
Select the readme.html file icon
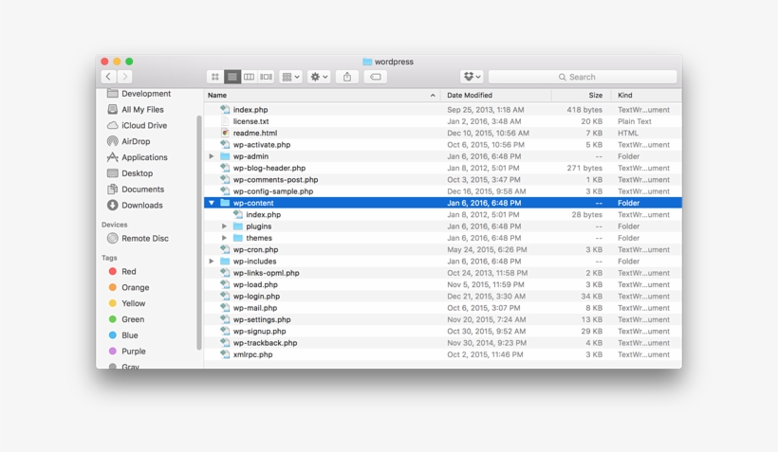click(225, 133)
